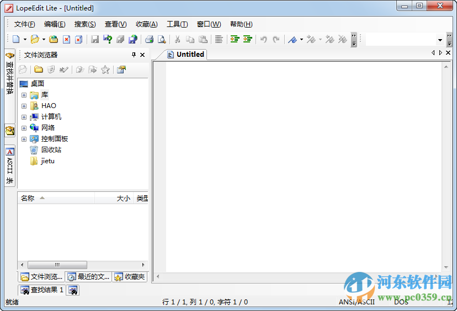Viewport: 457px width, 311px height.
Task: Open 帮助(H) menu
Action: point(241,24)
